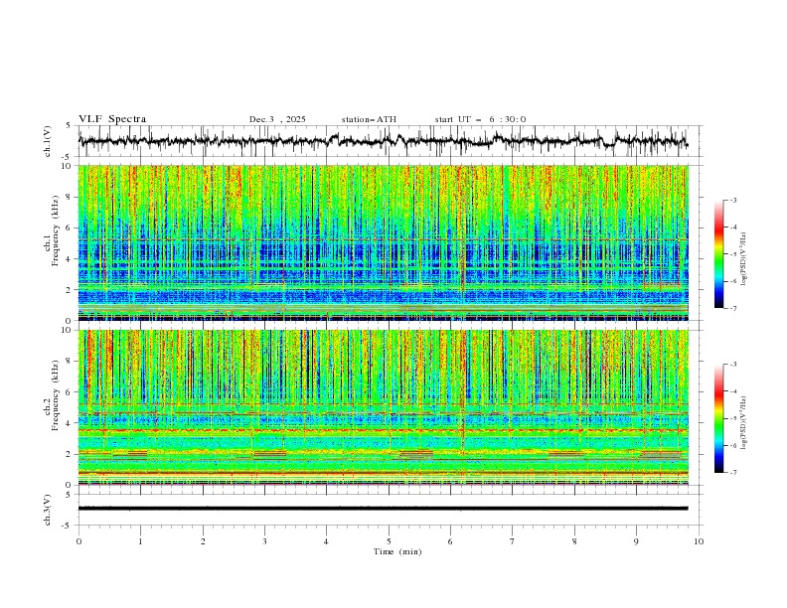The image size is (787, 608).
Task: Click the 'VLF Spectra' title text
Action: tap(112, 119)
